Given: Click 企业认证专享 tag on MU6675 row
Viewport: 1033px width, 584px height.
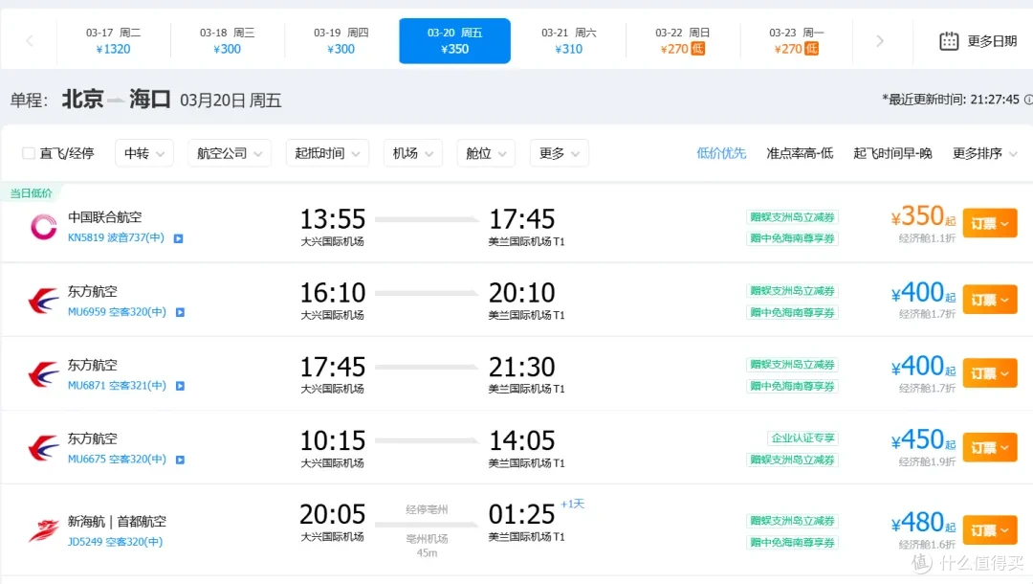Looking at the screenshot, I should pyautogui.click(x=803, y=438).
